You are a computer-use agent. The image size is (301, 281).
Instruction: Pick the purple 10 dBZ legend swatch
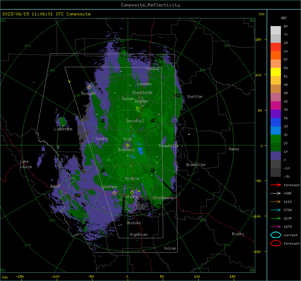[x=276, y=156]
